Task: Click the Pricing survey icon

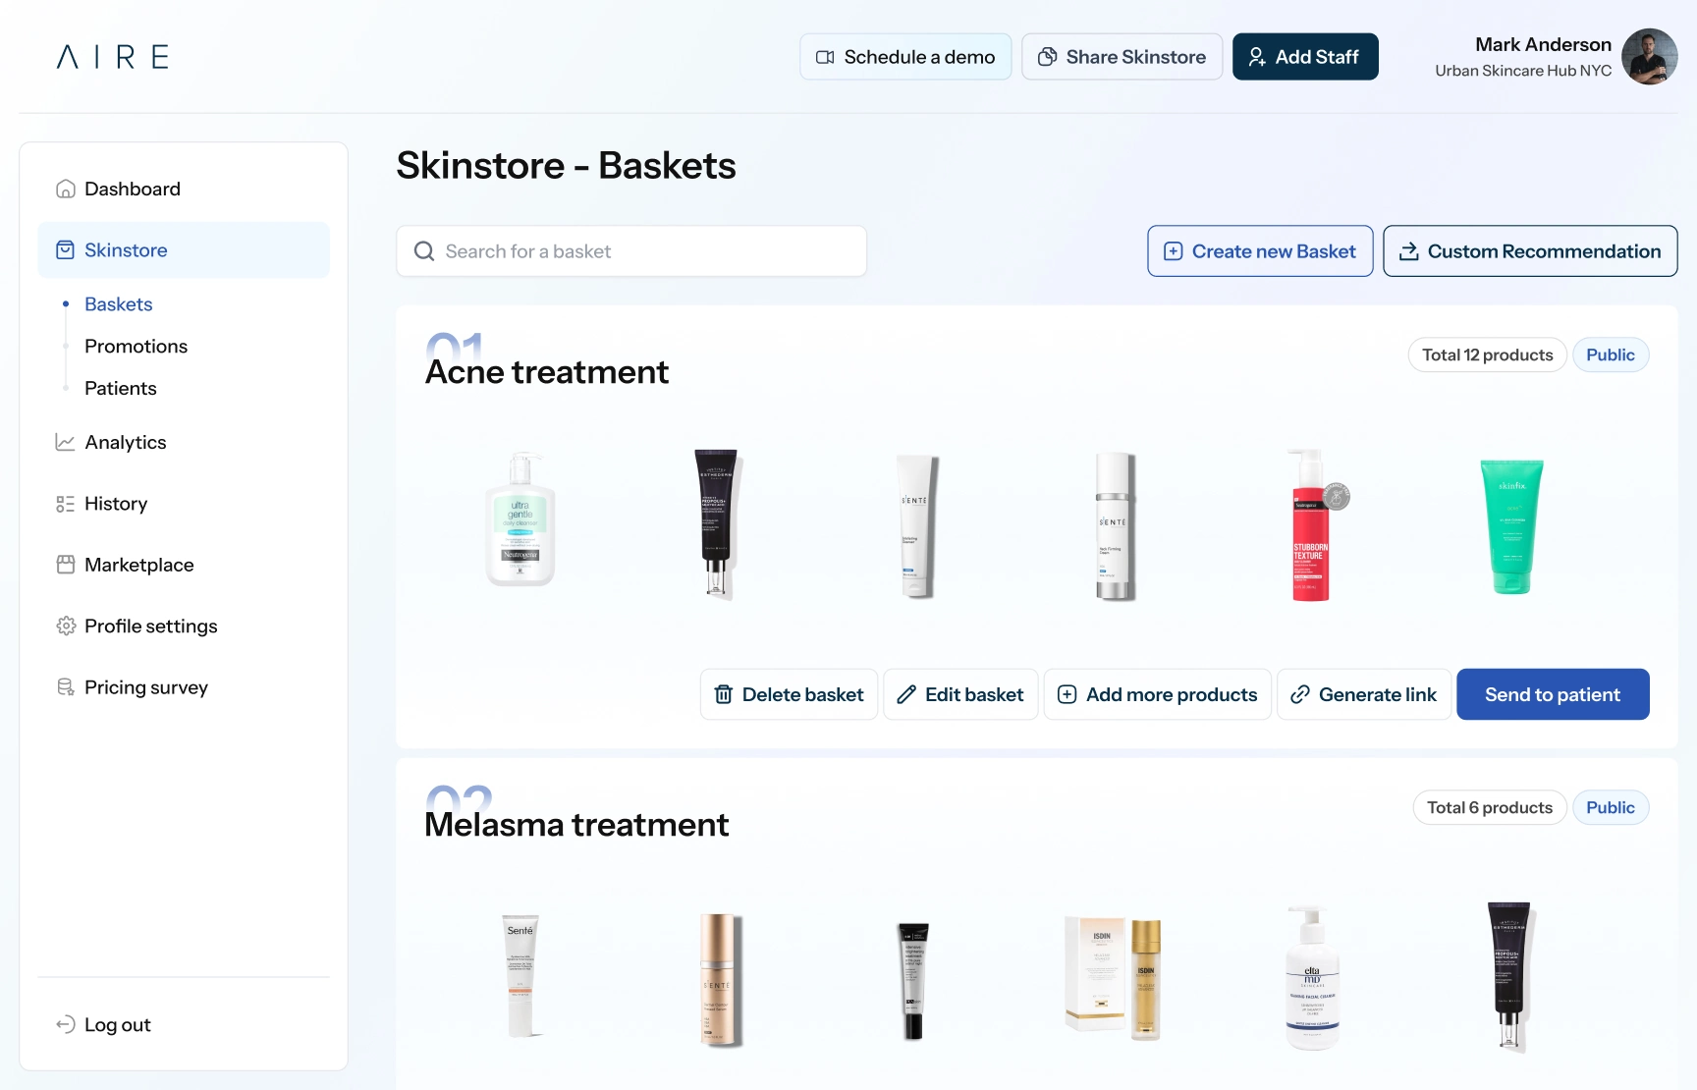Action: point(66,687)
